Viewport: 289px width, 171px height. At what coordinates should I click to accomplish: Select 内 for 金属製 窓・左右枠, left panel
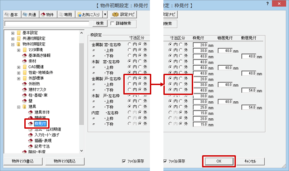tap(129, 44)
